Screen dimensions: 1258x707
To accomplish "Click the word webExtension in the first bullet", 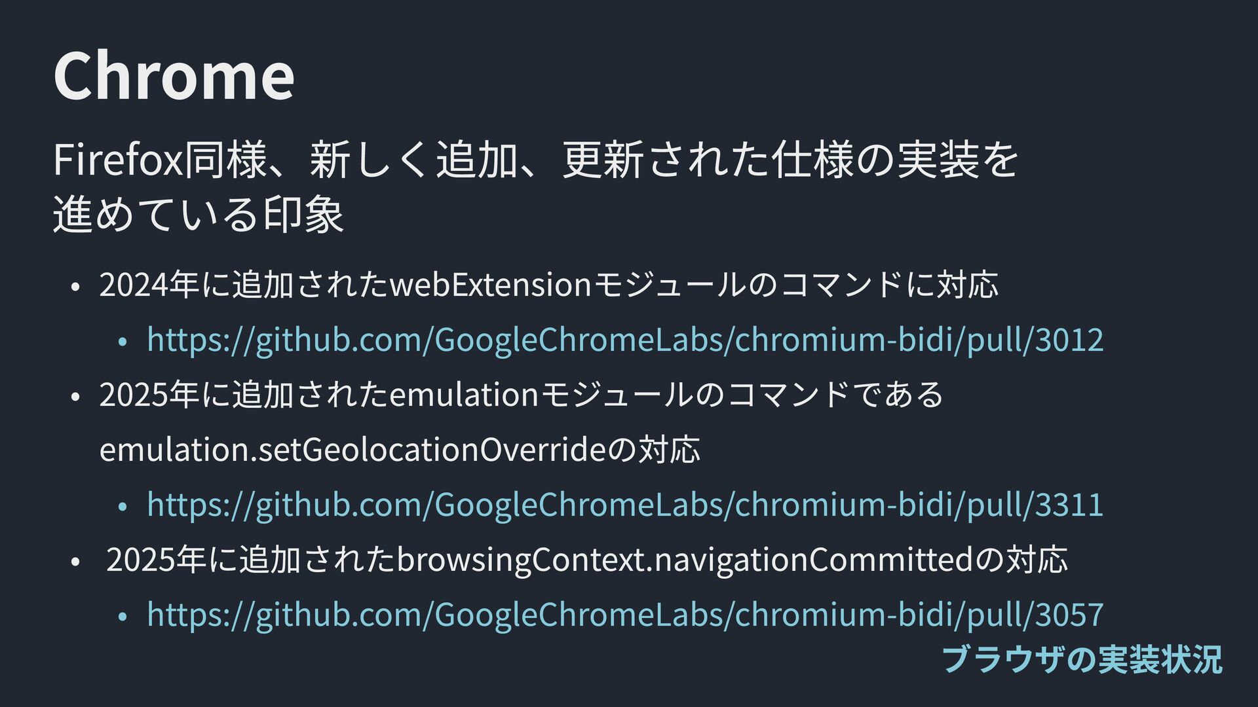I will [491, 285].
